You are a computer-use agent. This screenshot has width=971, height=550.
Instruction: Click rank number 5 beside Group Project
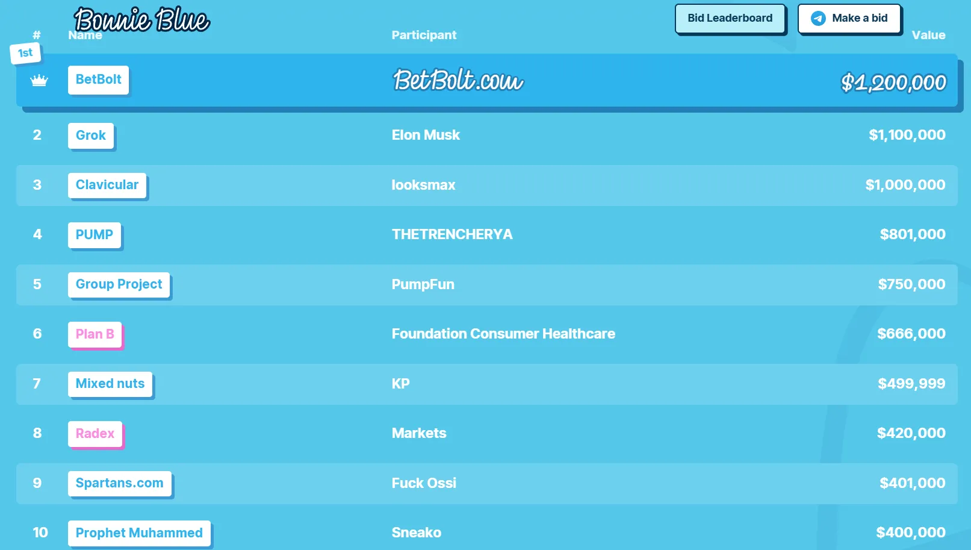coord(37,284)
